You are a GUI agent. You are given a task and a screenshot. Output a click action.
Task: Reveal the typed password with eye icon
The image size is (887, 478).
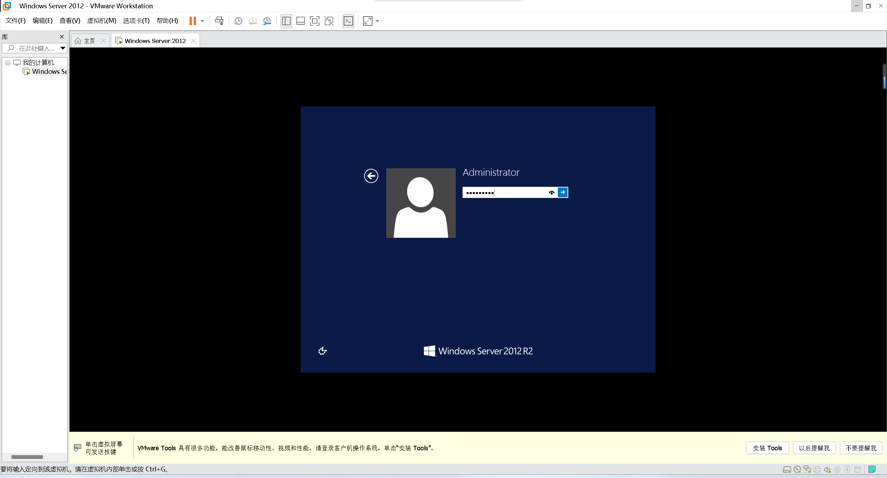[x=552, y=192]
